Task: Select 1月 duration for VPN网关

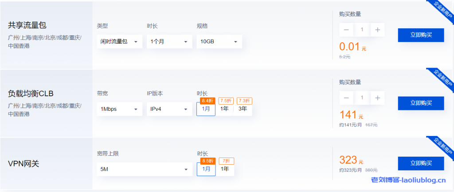Action: click(x=206, y=169)
